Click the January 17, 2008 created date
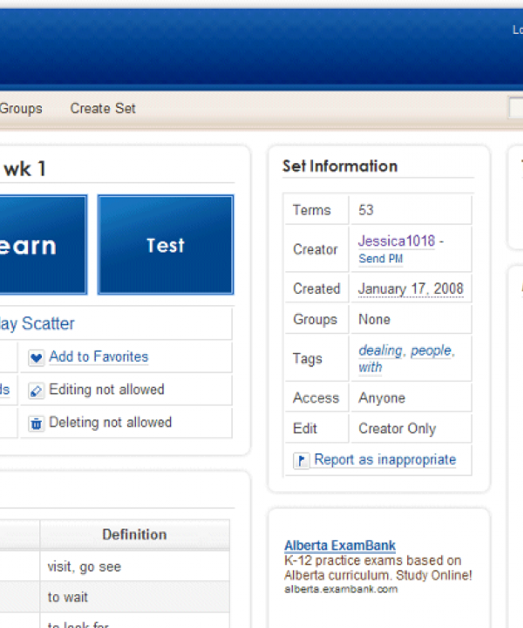 point(411,289)
